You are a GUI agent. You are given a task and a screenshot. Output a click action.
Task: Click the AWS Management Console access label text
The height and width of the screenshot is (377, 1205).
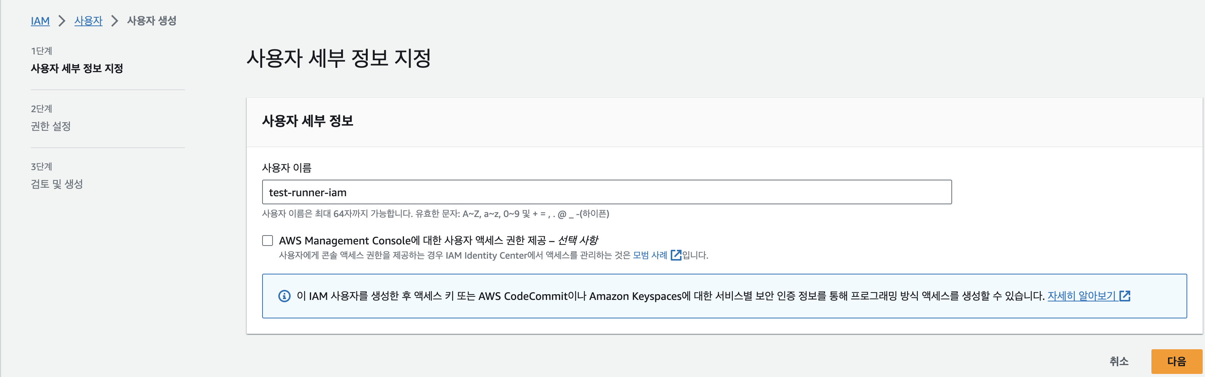click(438, 241)
